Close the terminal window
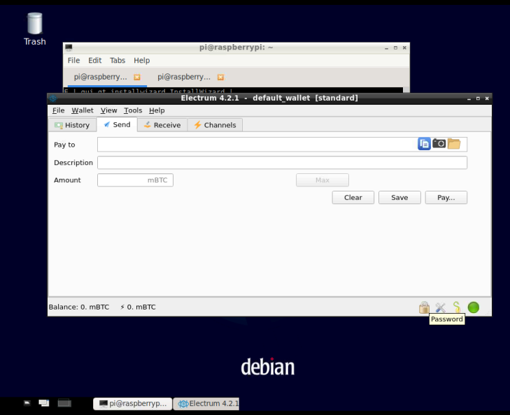The height and width of the screenshot is (415, 510). (404, 48)
